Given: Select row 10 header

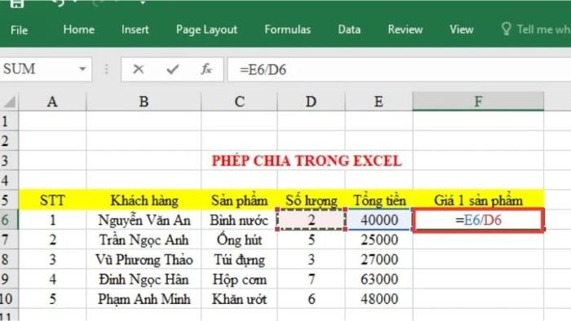Looking at the screenshot, I should pos(9,299).
